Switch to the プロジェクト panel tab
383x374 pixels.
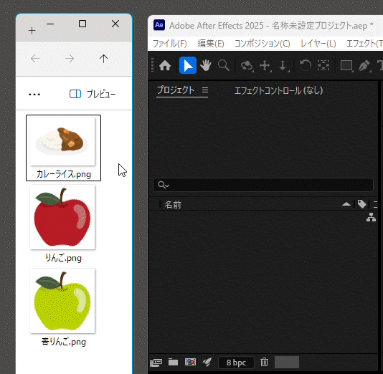176,90
